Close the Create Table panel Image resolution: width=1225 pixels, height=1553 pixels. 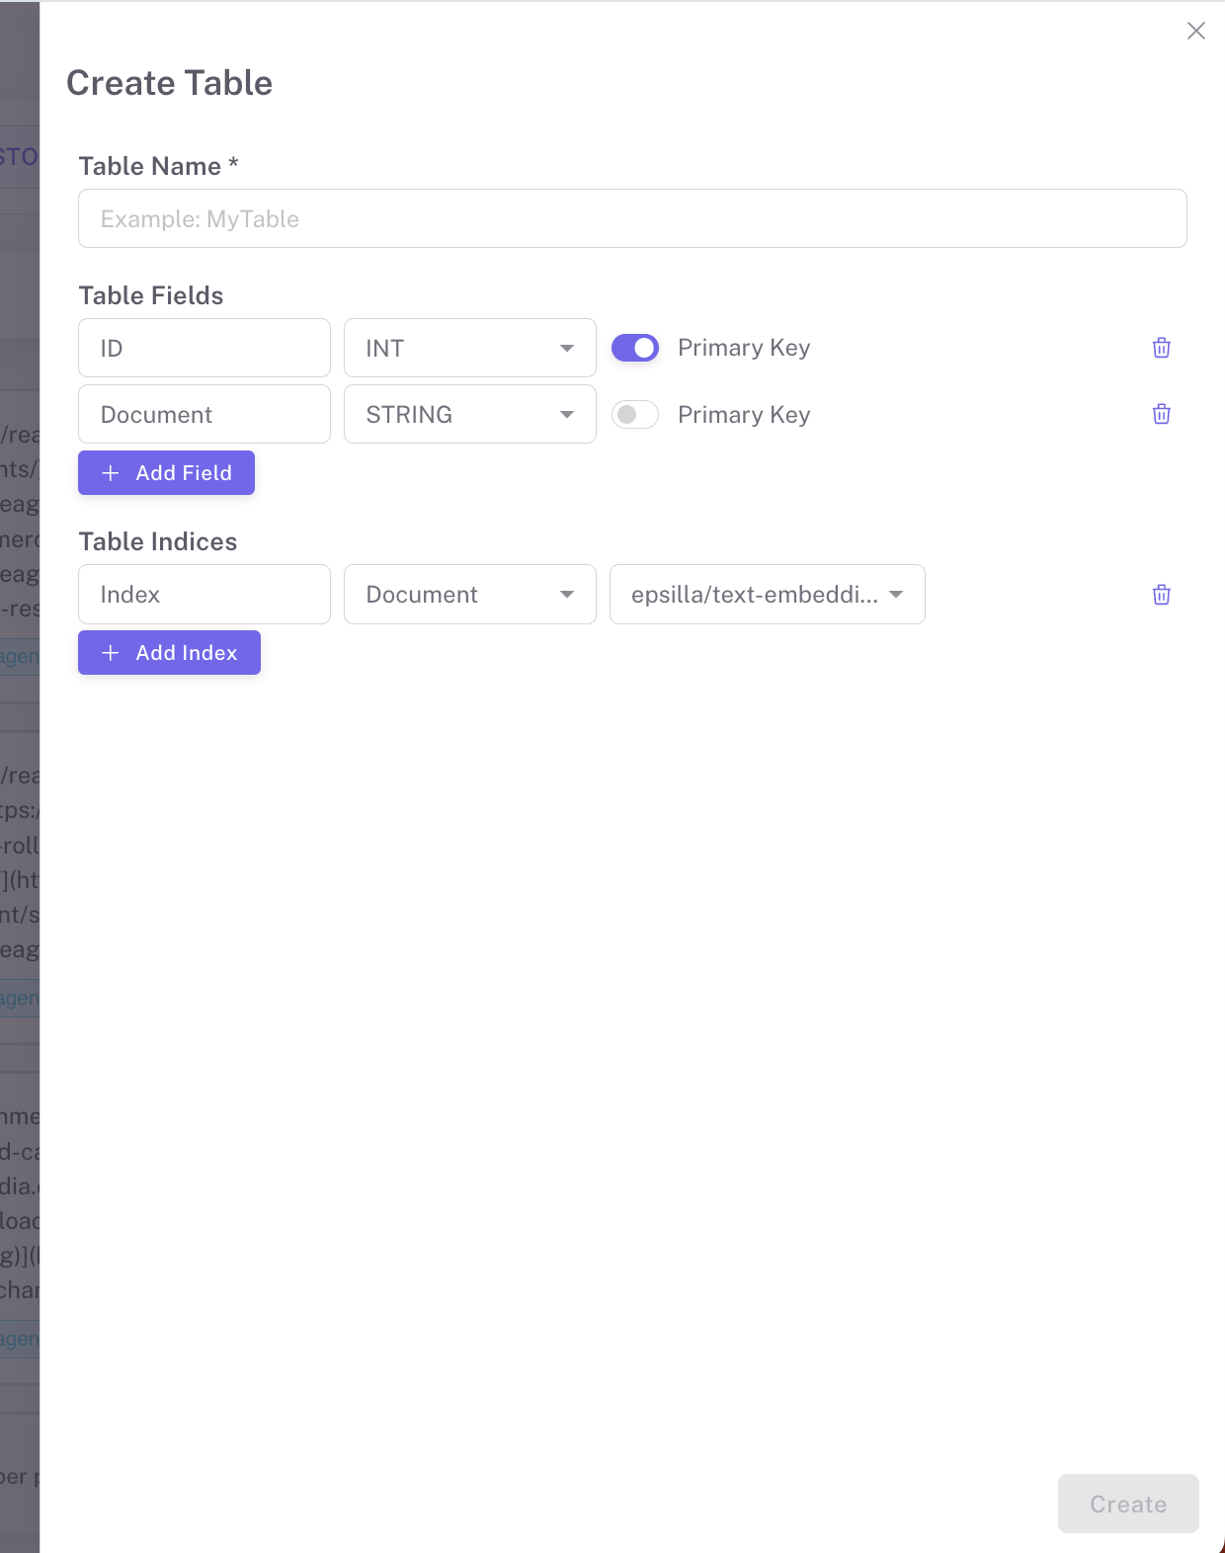coord(1195,31)
